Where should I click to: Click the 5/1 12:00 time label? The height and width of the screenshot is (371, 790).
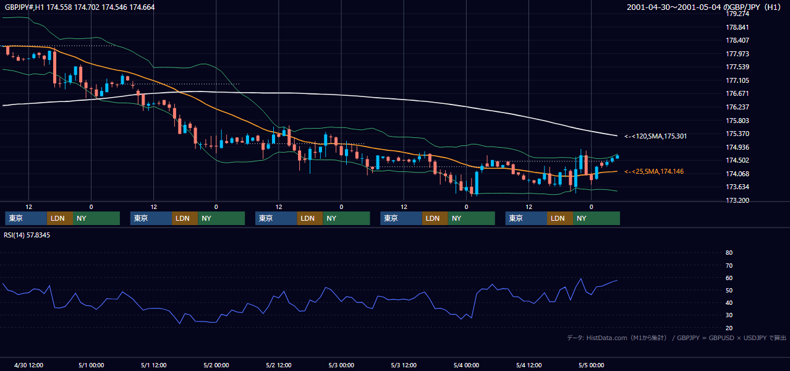pyautogui.click(x=153, y=365)
